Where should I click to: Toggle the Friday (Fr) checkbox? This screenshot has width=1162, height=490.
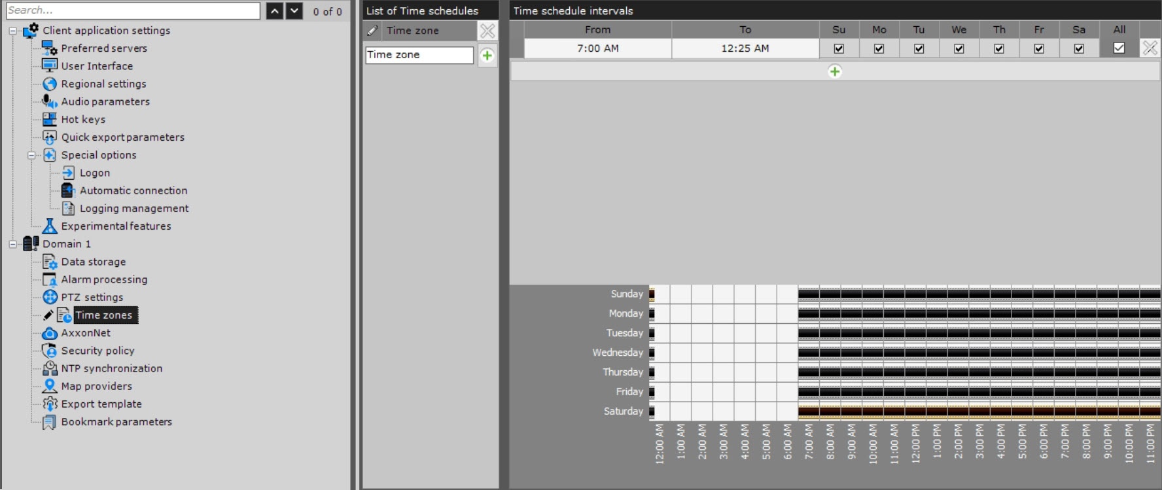pos(1039,48)
